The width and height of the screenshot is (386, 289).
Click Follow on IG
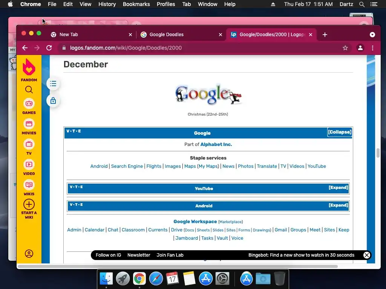tap(108, 255)
